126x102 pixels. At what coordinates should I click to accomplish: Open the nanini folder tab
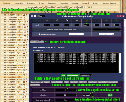[x=47, y=82]
